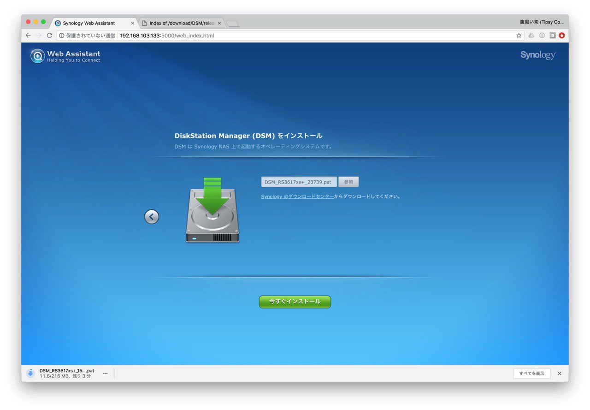Reload the current page
The width and height of the screenshot is (590, 410).
click(49, 36)
